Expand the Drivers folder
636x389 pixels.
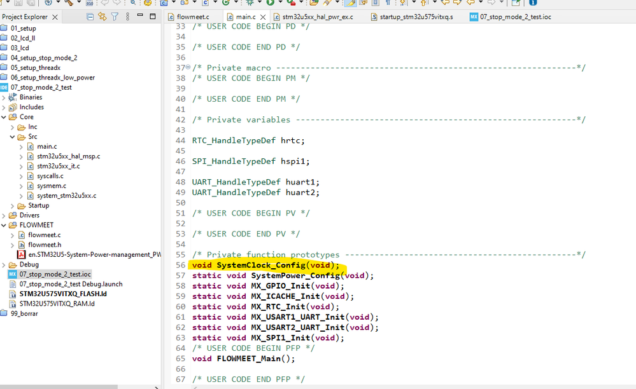click(4, 215)
